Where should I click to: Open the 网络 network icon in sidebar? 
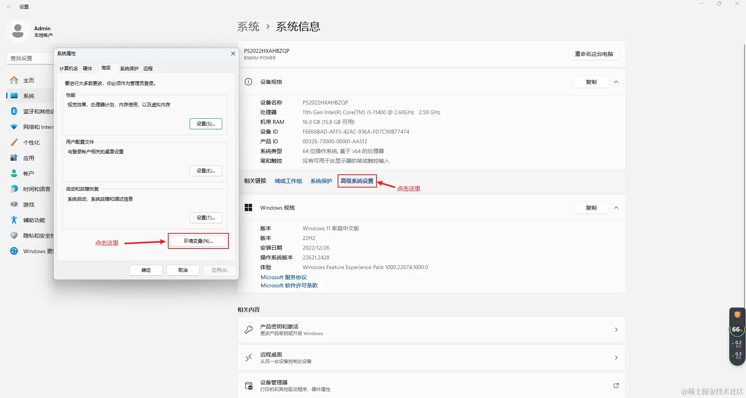point(14,127)
